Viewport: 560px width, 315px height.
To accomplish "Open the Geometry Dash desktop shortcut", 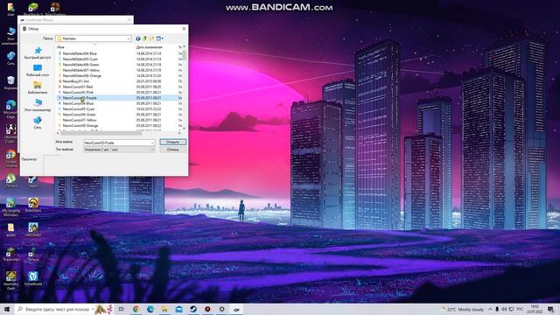I will (x=10, y=280).
